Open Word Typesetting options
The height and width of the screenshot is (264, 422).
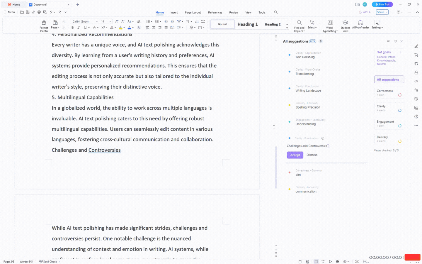click(330, 26)
